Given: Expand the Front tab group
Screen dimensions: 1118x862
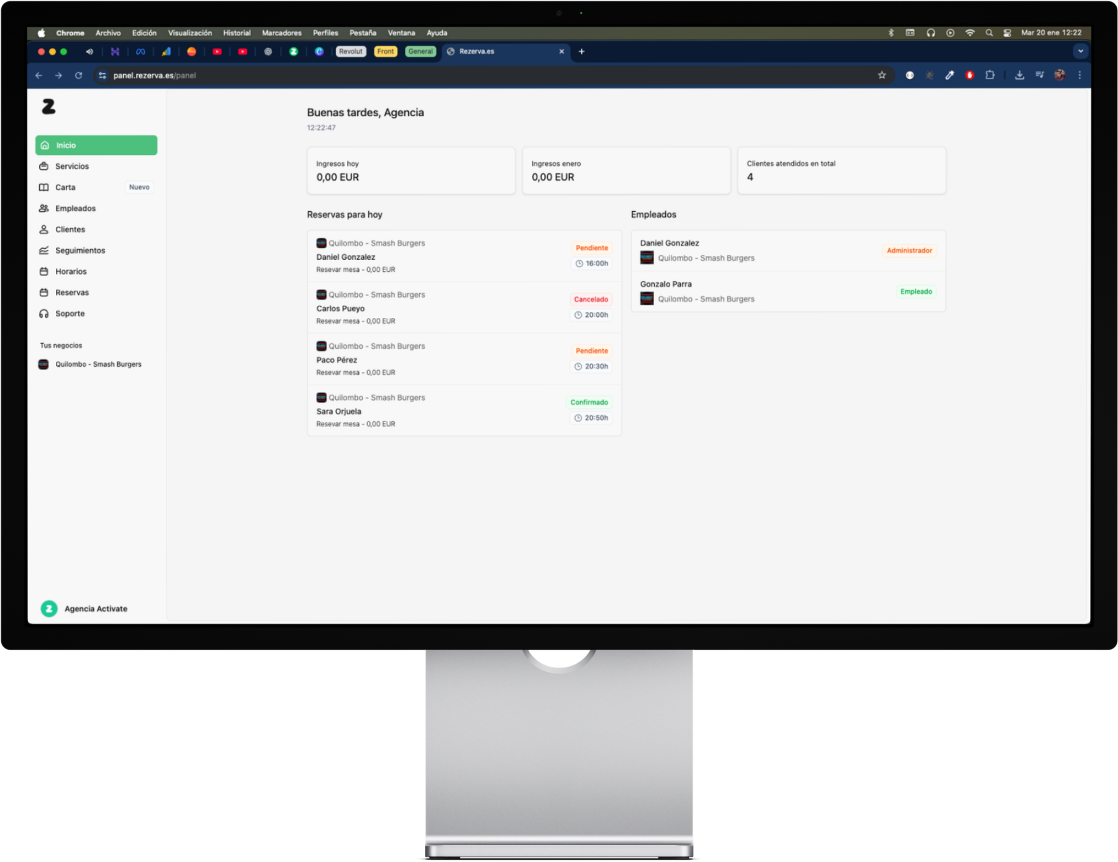Looking at the screenshot, I should coord(385,51).
